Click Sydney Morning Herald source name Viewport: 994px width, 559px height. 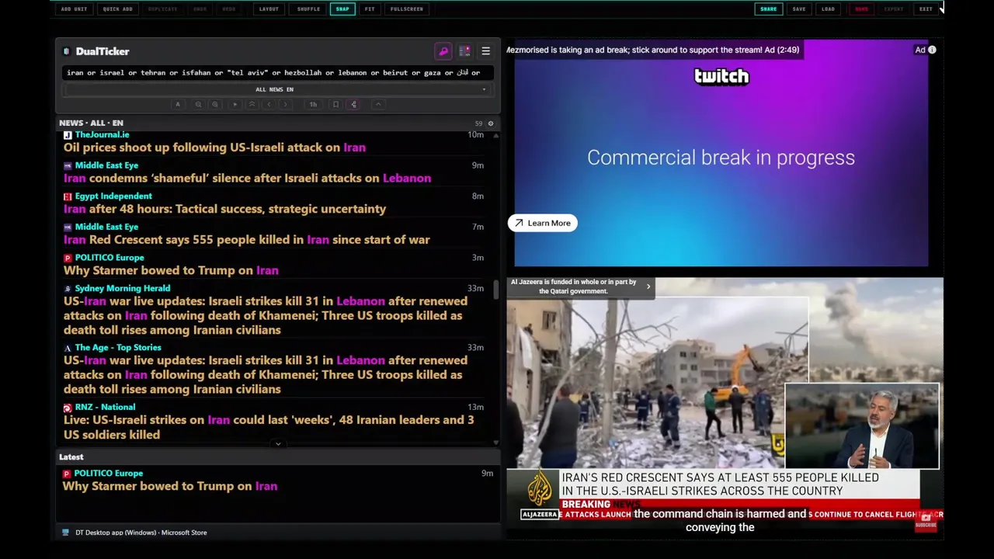point(123,289)
